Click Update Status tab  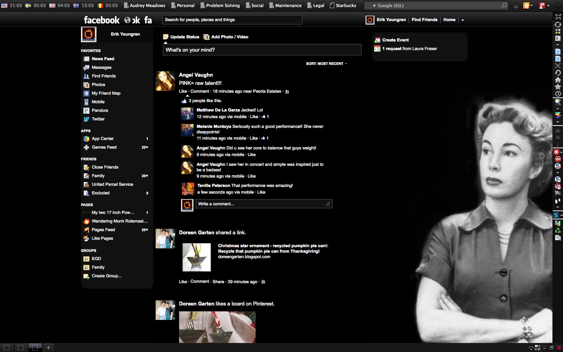pyautogui.click(x=181, y=37)
